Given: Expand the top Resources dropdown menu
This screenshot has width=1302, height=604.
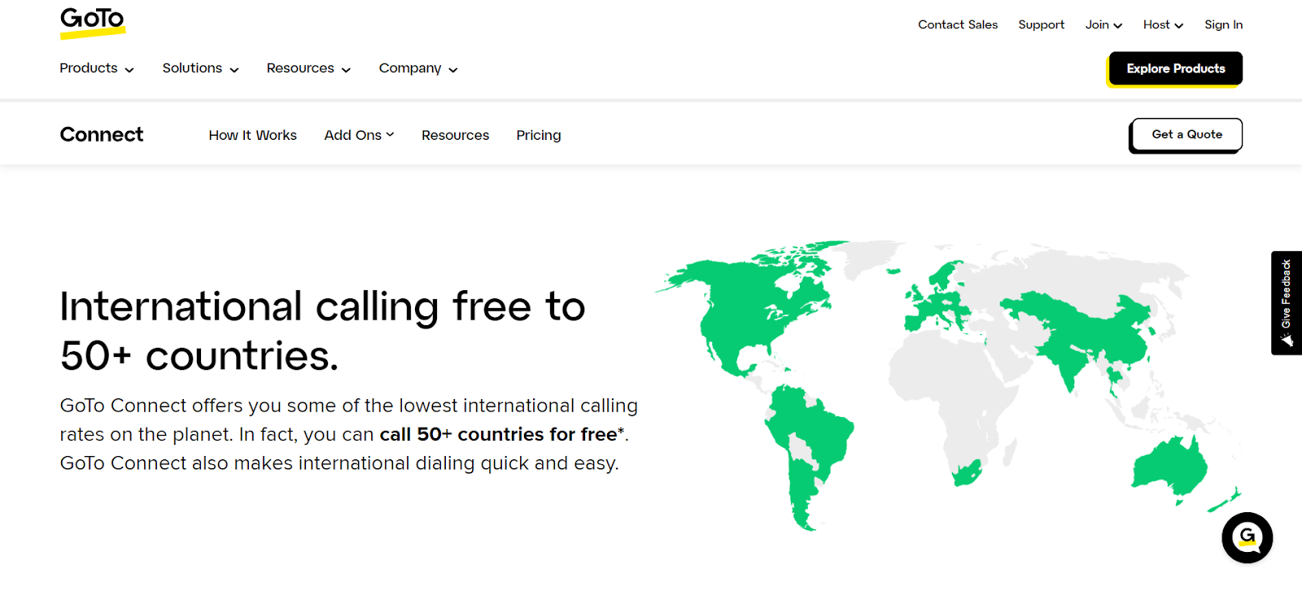Looking at the screenshot, I should pyautogui.click(x=308, y=68).
